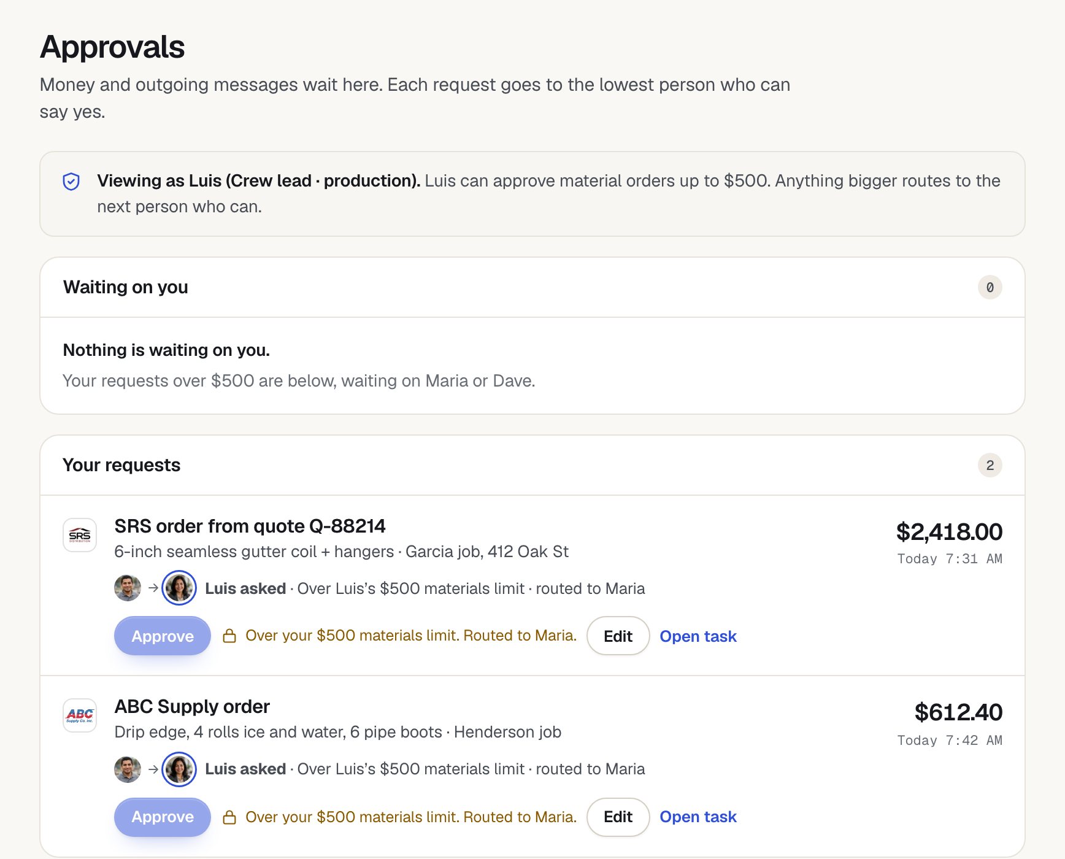Screen dimensions: 1065x859
Task: Click Luis's avatar on ABC Supply order
Action: (x=128, y=769)
